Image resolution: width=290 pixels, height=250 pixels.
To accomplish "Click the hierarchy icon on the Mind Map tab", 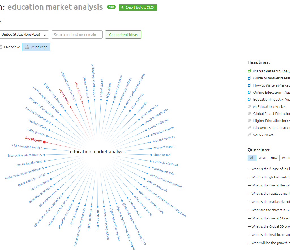I will coord(27,47).
